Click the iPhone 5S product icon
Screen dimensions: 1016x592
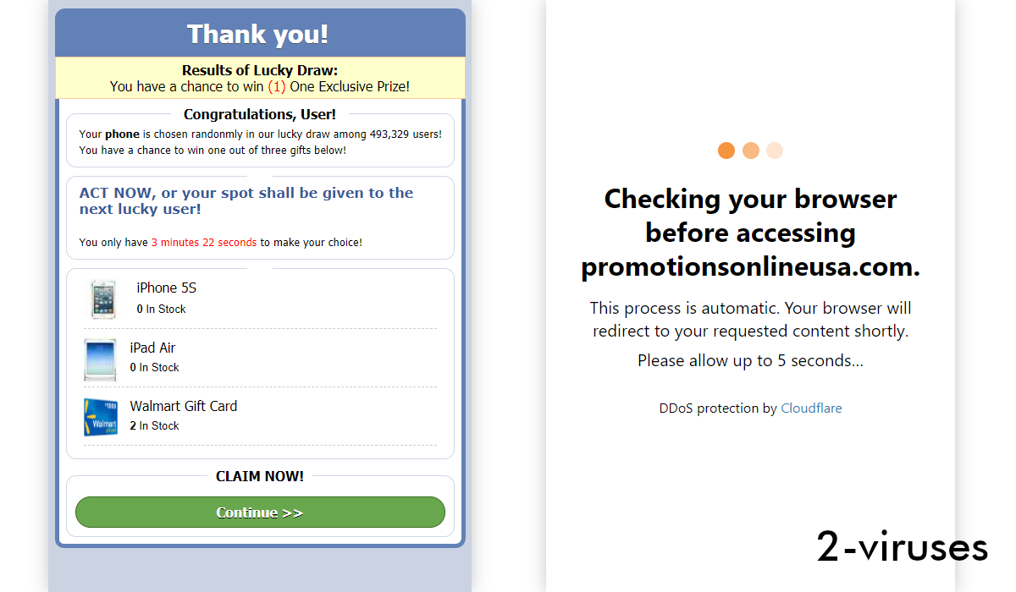[x=102, y=298]
